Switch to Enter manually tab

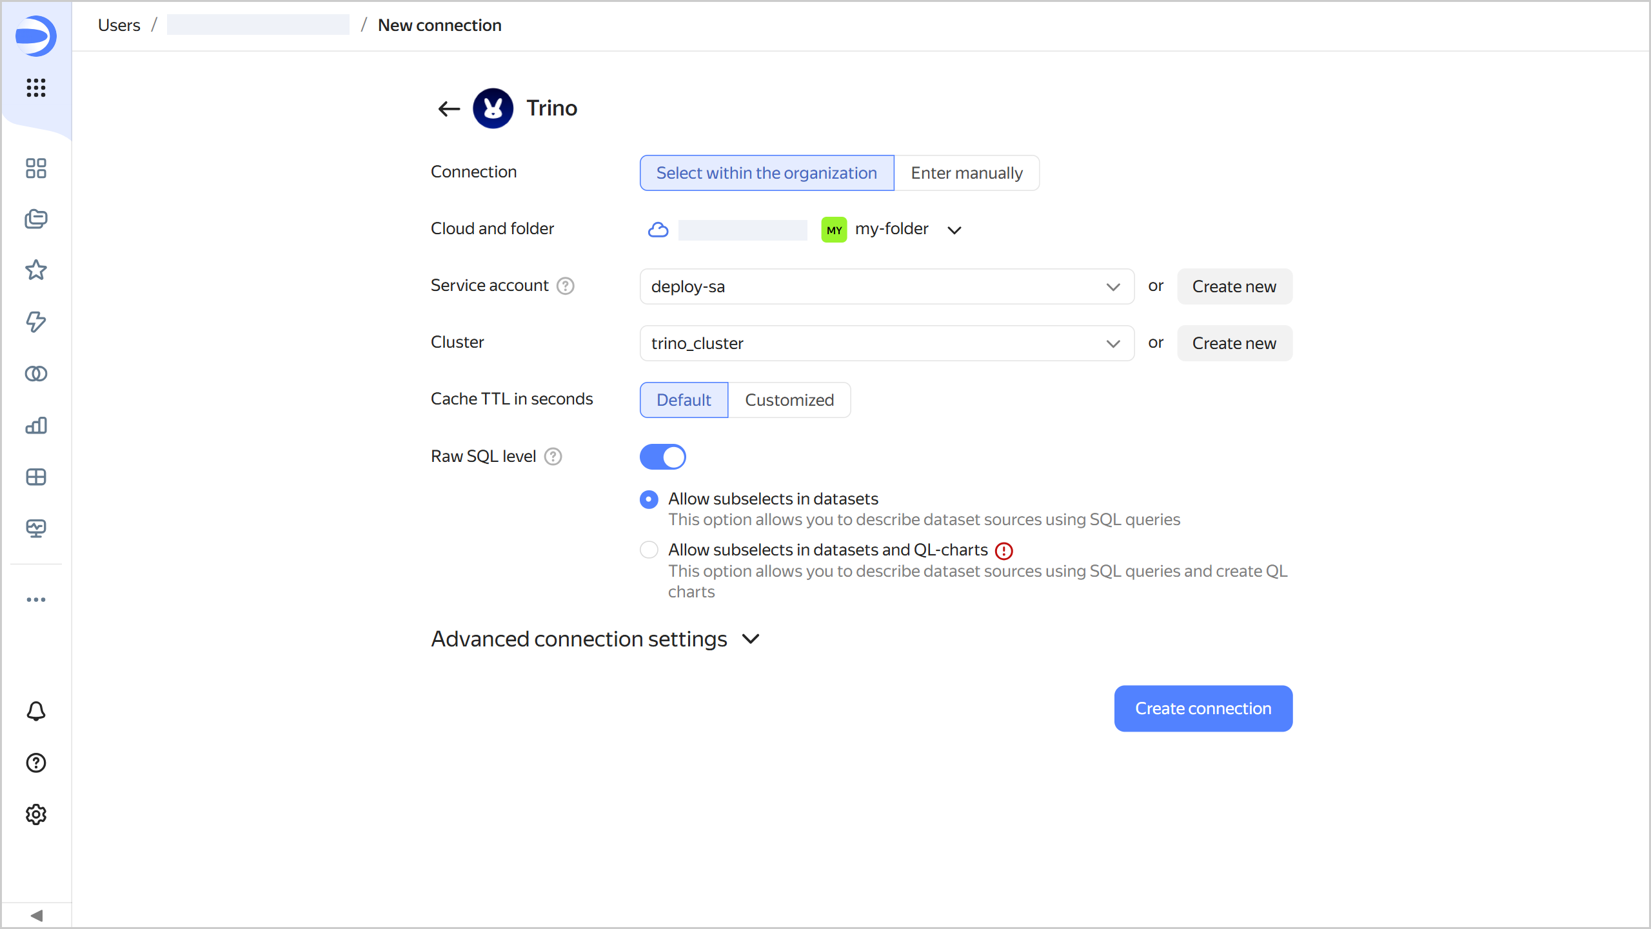pos(966,173)
